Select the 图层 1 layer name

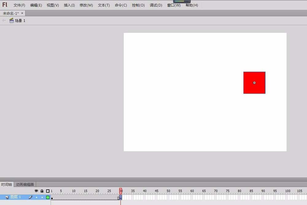coord(16,197)
